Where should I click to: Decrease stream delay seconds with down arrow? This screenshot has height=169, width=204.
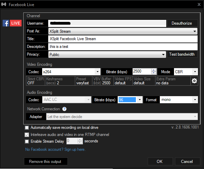(x=80, y=142)
